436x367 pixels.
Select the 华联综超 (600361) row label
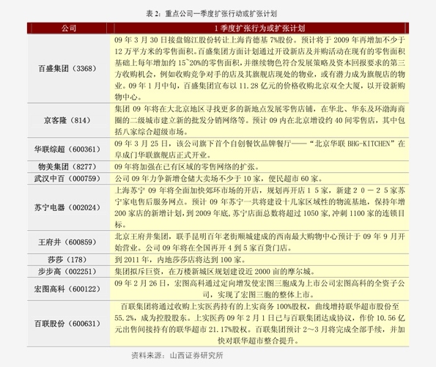tap(67, 149)
